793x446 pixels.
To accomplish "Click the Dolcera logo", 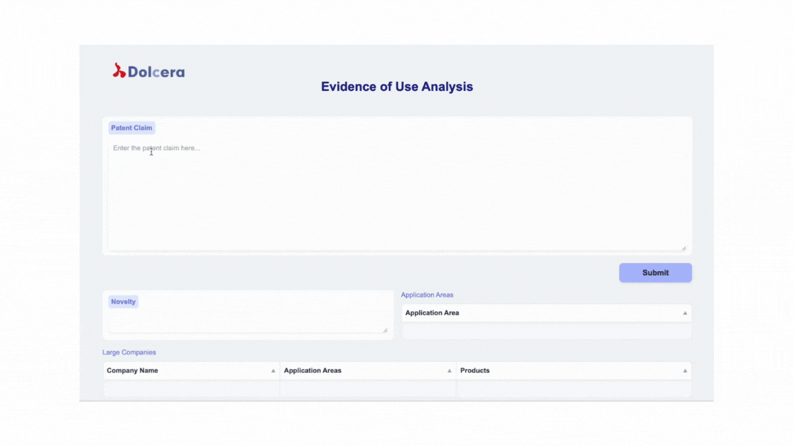I will click(149, 71).
